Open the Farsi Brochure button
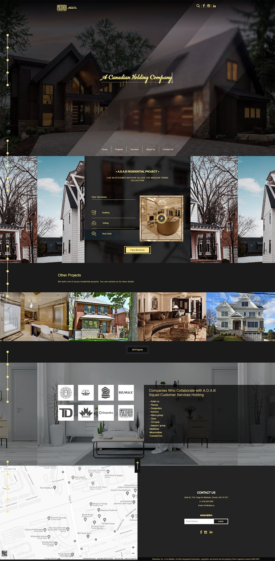 click(x=137, y=250)
